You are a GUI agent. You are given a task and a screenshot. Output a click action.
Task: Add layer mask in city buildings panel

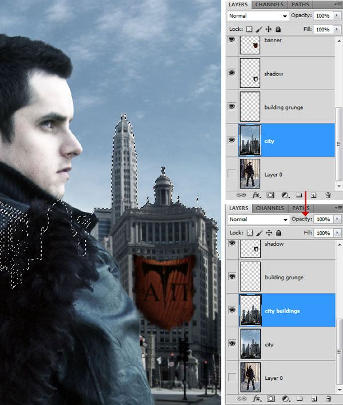pos(271,399)
